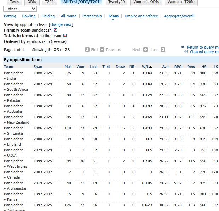
Task: Open the '- other -' format dropdown
Action: [x=19, y=9]
